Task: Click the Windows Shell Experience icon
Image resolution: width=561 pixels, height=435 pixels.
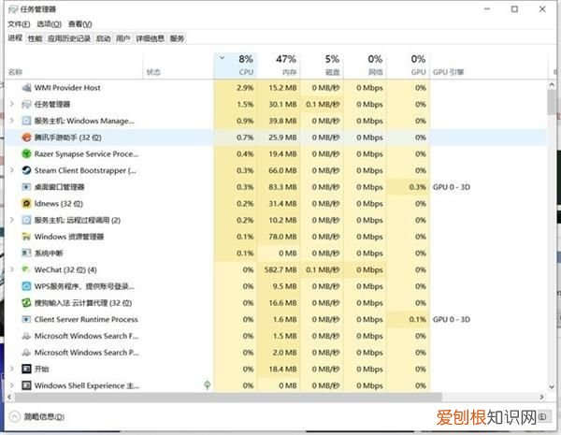Action: coord(26,385)
